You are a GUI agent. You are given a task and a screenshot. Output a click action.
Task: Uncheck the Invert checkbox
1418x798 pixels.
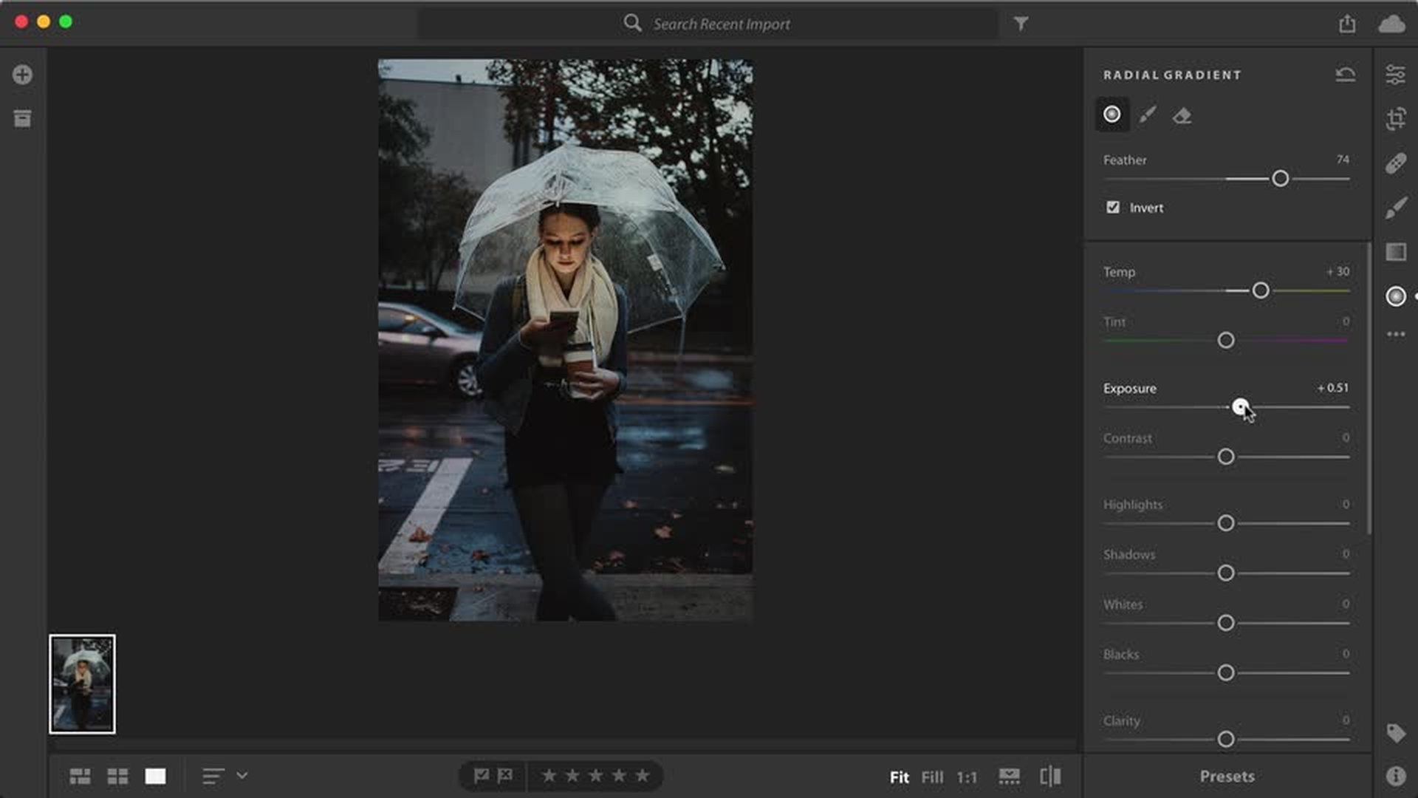tap(1113, 208)
